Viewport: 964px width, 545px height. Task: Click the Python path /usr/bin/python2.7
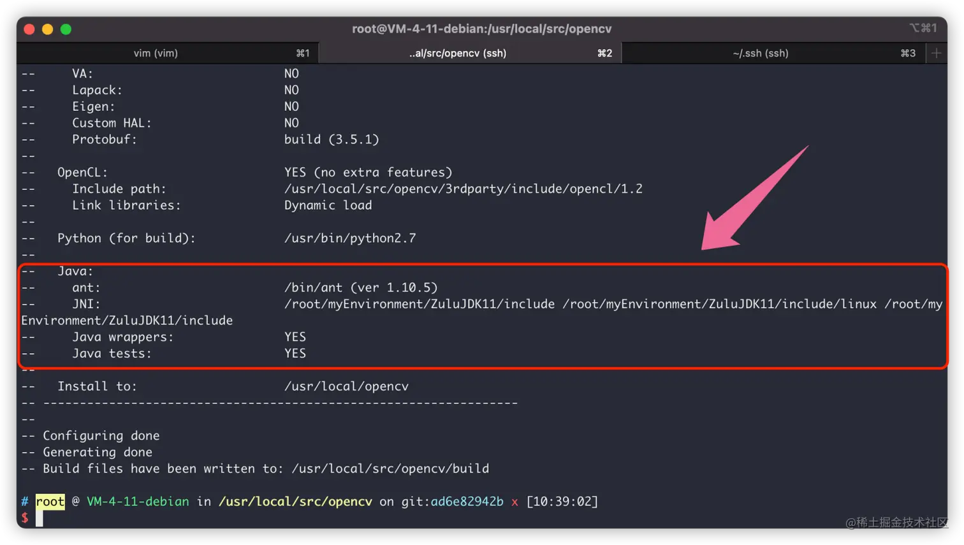(x=350, y=238)
